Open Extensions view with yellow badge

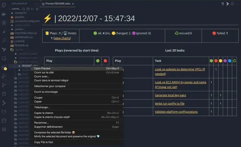4,67
